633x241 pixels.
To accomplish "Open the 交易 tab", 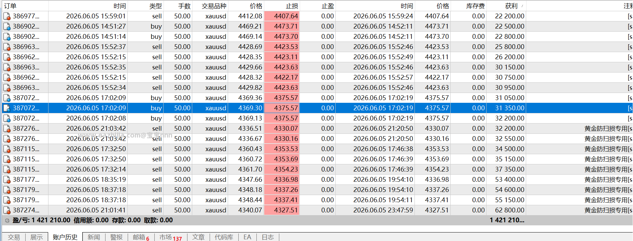I will (14, 237).
